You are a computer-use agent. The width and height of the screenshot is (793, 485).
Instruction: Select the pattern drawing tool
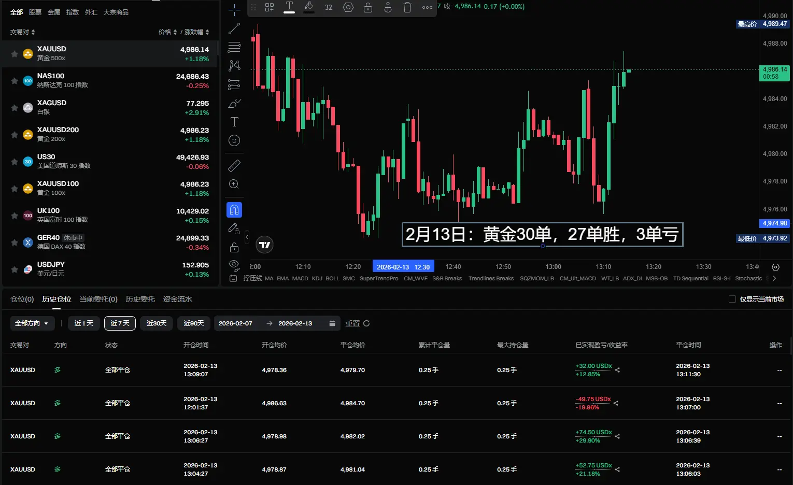234,65
